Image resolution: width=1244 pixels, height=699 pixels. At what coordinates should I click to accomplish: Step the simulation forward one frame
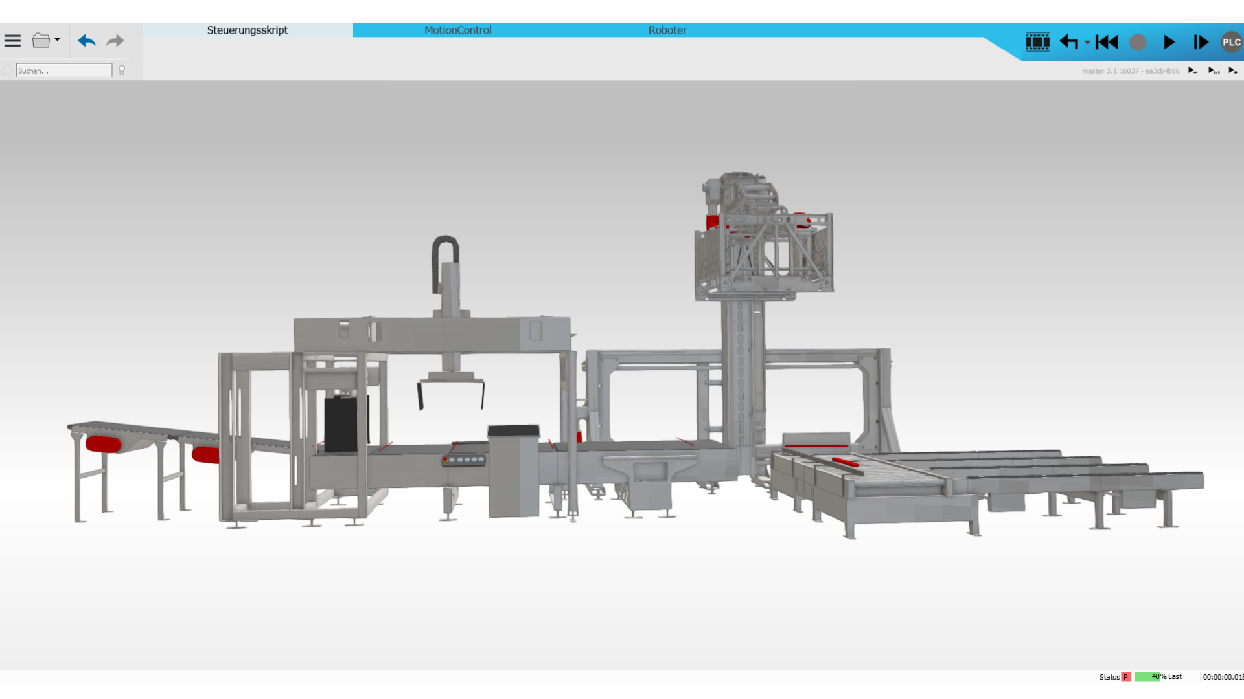[1201, 42]
